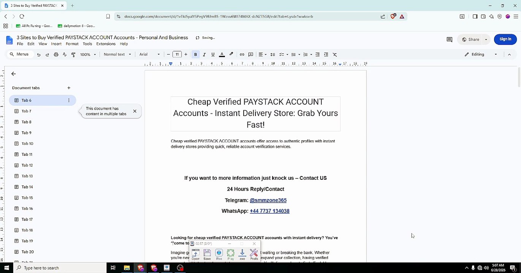The image size is (521, 273).
Task: Add a new document tab
Action: (69, 88)
